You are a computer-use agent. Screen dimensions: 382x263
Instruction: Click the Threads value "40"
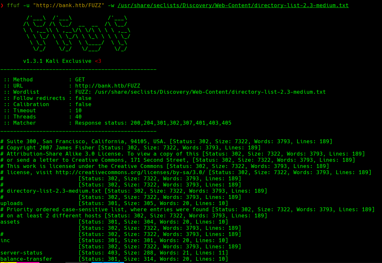(x=78, y=117)
